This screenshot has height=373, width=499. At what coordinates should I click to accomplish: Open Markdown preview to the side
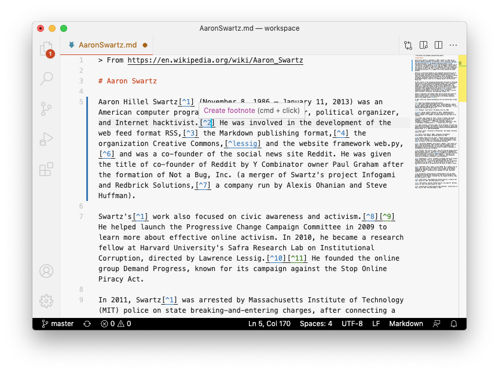tap(423, 45)
